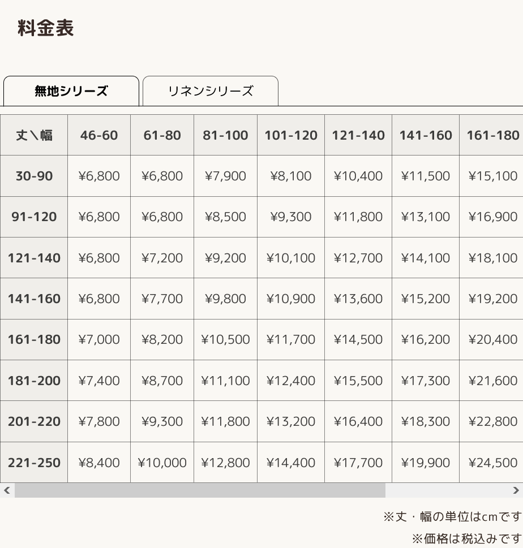Click the 181-200 length row header
Image resolution: width=523 pixels, height=548 pixels.
34,380
